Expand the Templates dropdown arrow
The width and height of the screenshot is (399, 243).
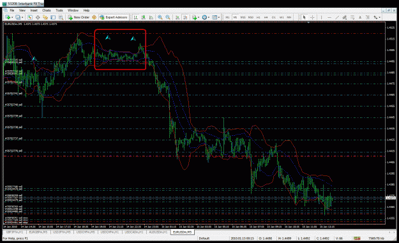[x=218, y=17]
